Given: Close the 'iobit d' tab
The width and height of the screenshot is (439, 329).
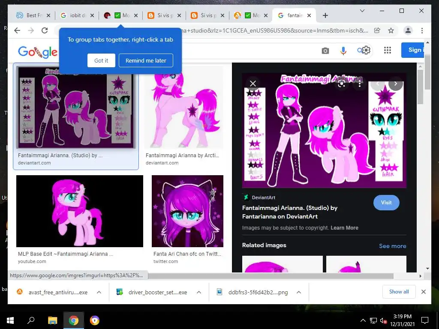Looking at the screenshot, I should pos(92,16).
